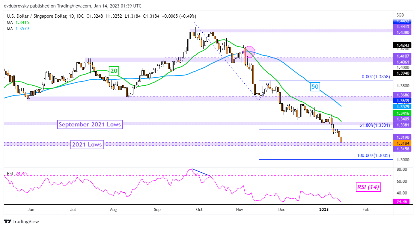Viewport: 417px width, 228px height.
Task: Click the 'RSI (14)' annotation label
Action: [x=368, y=188]
